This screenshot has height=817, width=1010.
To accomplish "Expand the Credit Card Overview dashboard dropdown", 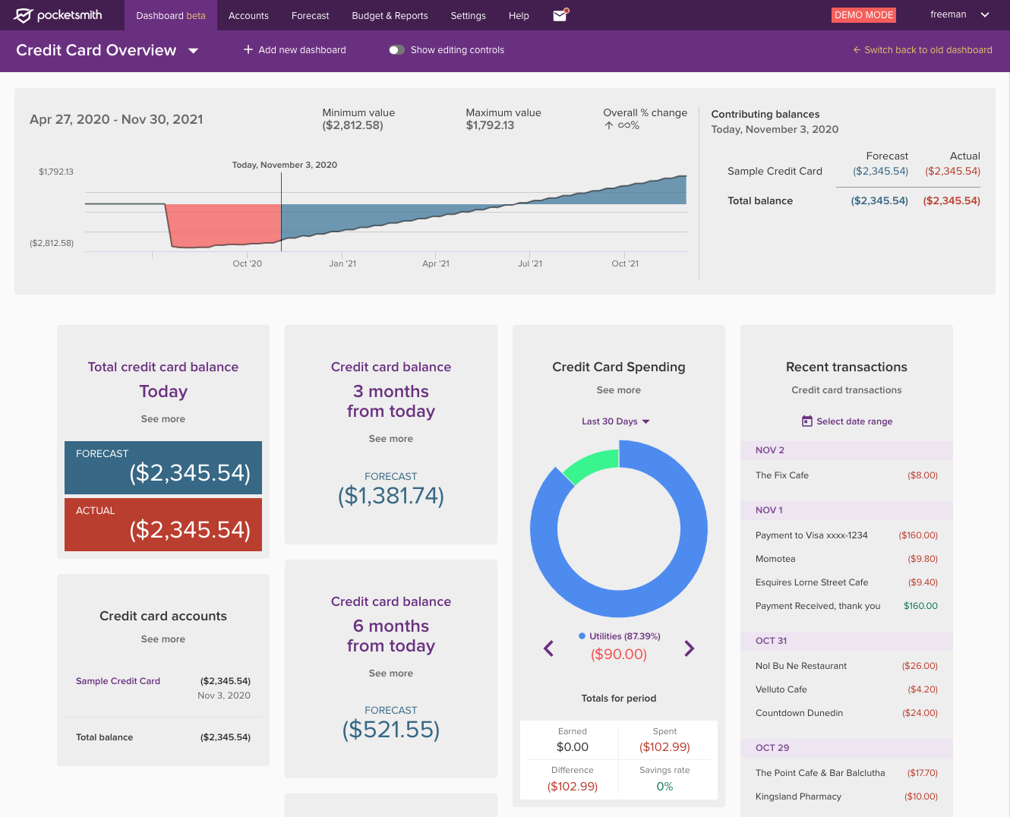I will click(194, 51).
